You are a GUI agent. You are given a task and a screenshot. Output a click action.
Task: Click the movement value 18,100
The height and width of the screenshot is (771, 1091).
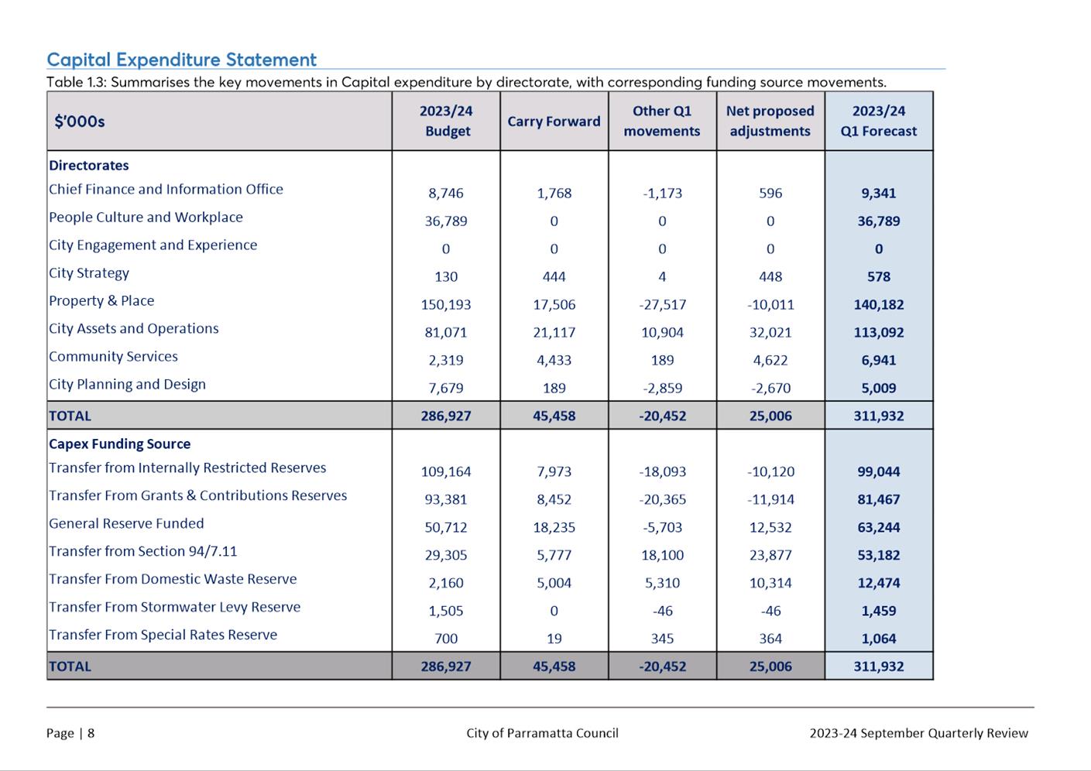(663, 556)
